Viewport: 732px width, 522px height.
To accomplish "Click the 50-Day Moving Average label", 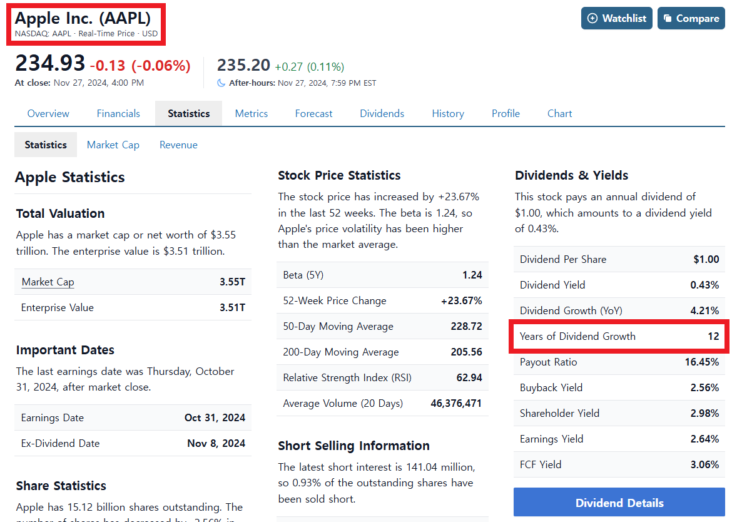I will (x=338, y=326).
